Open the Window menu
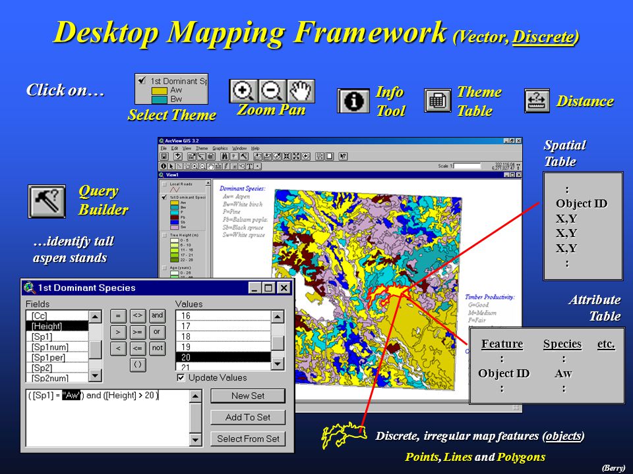Screen dimensions: 633x474 tap(239, 148)
